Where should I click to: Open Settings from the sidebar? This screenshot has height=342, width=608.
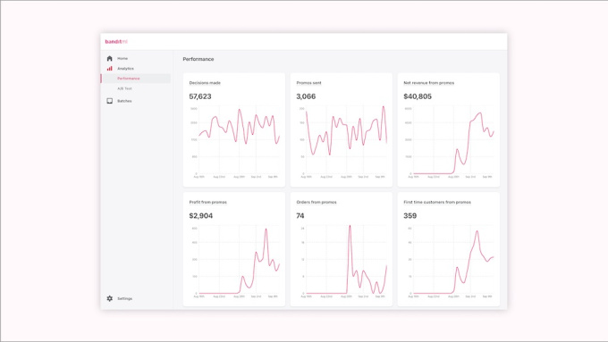[x=125, y=298]
